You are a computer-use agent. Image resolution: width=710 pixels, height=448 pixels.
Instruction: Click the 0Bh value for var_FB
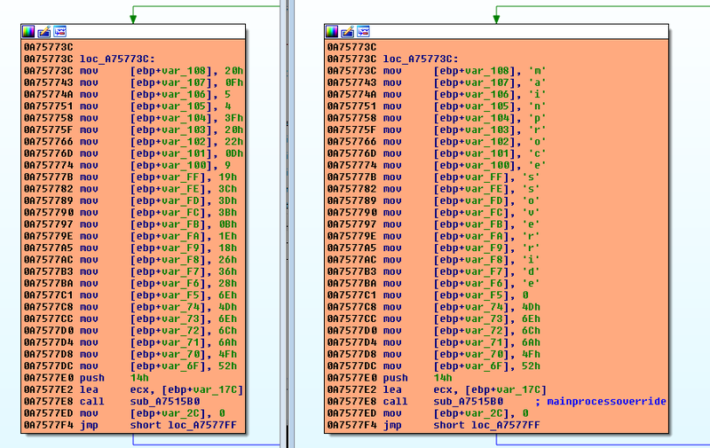228,224
